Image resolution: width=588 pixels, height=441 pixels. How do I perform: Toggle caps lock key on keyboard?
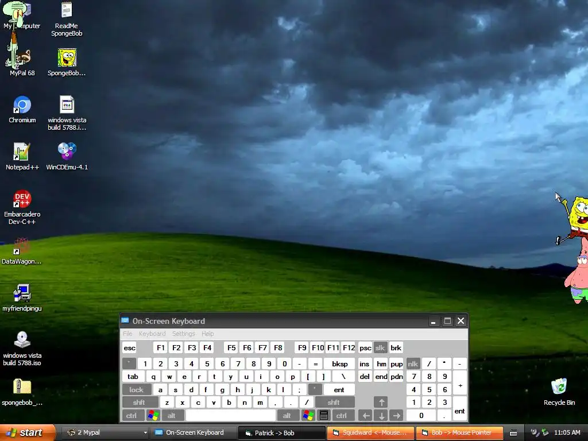[x=137, y=390]
